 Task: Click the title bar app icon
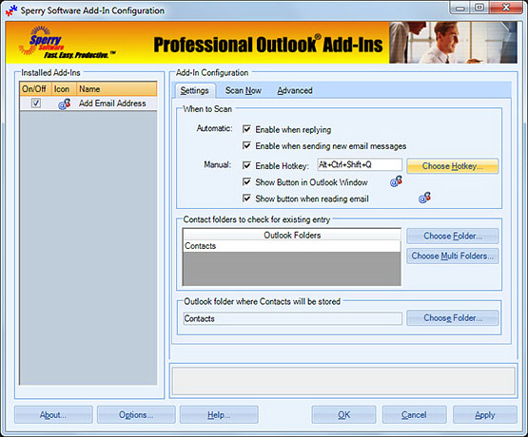tap(11, 10)
